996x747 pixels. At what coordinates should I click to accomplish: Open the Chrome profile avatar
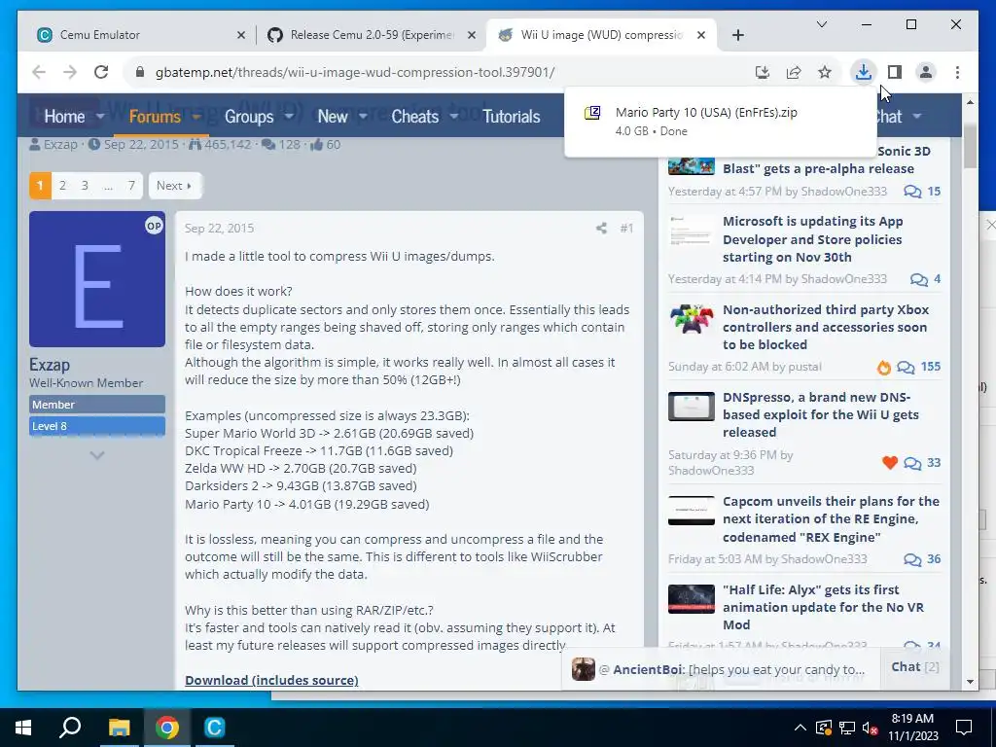pos(926,72)
